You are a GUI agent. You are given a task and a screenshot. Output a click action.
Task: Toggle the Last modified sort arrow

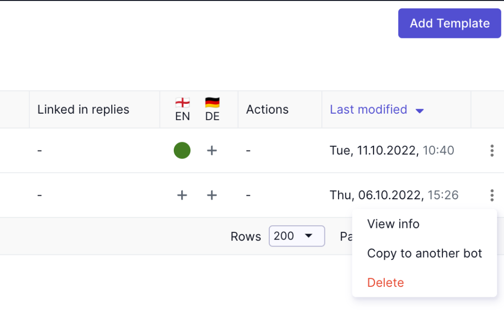(x=419, y=111)
